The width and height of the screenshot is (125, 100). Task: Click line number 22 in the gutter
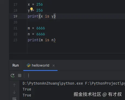pos(15,34)
